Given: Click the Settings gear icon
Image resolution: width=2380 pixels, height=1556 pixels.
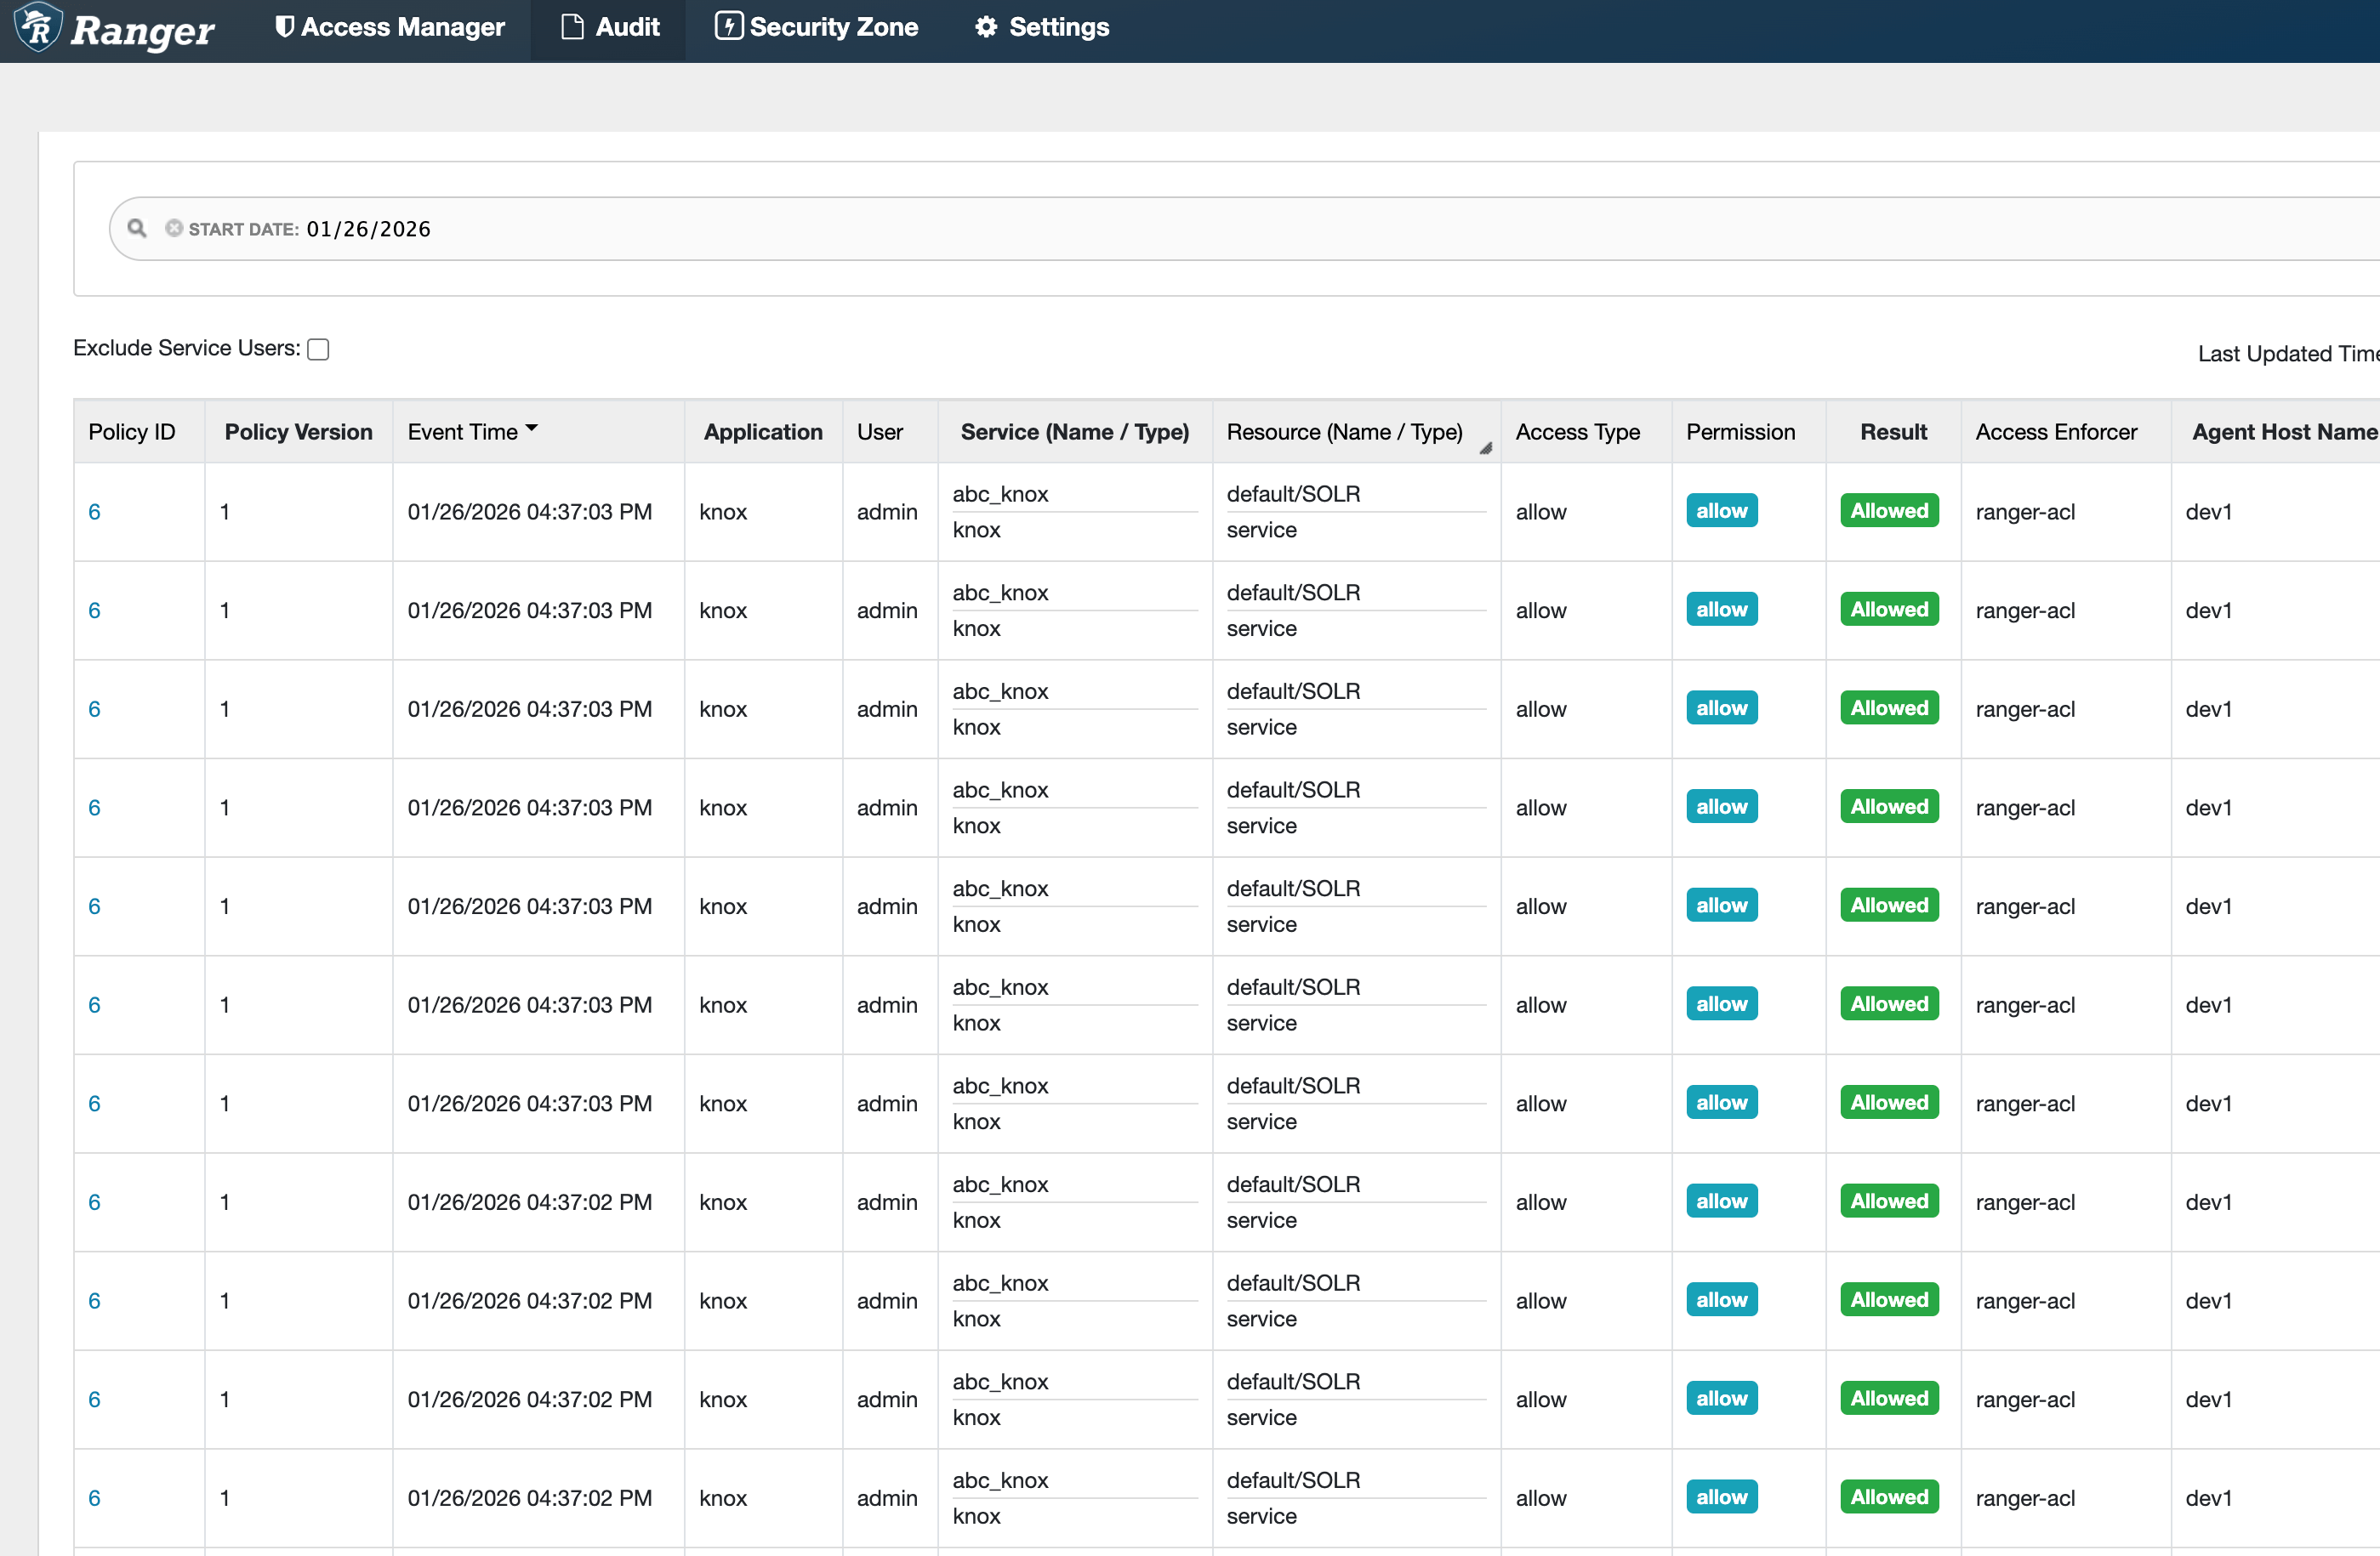Looking at the screenshot, I should pyautogui.click(x=986, y=27).
